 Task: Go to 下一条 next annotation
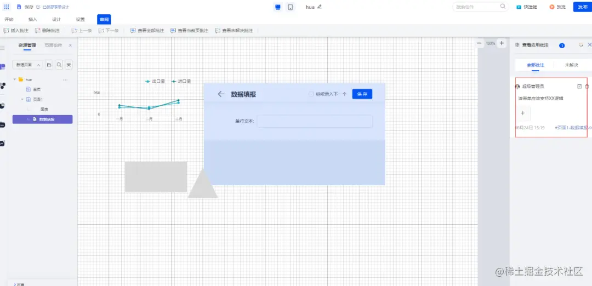109,31
